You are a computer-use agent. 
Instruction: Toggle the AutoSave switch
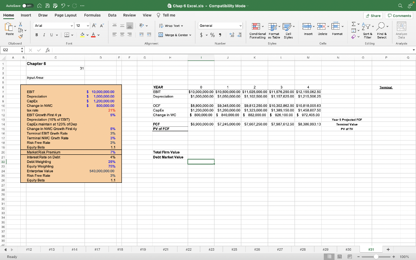pyautogui.click(x=28, y=6)
